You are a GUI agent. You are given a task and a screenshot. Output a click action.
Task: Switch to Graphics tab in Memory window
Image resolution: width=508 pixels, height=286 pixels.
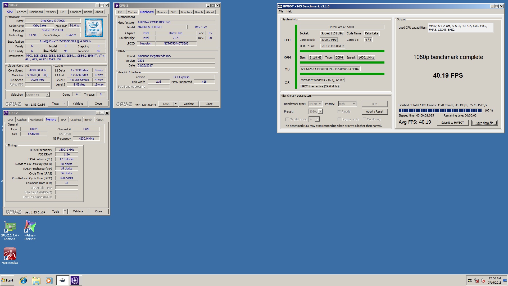pos(76,120)
